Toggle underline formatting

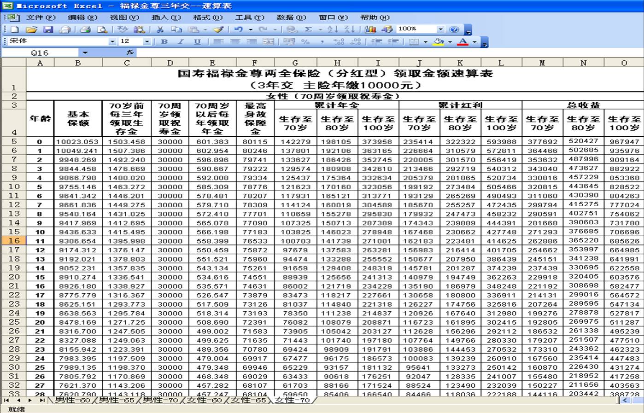(x=197, y=42)
